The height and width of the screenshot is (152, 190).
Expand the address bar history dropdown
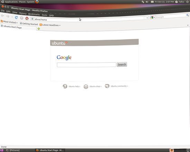(147, 18)
